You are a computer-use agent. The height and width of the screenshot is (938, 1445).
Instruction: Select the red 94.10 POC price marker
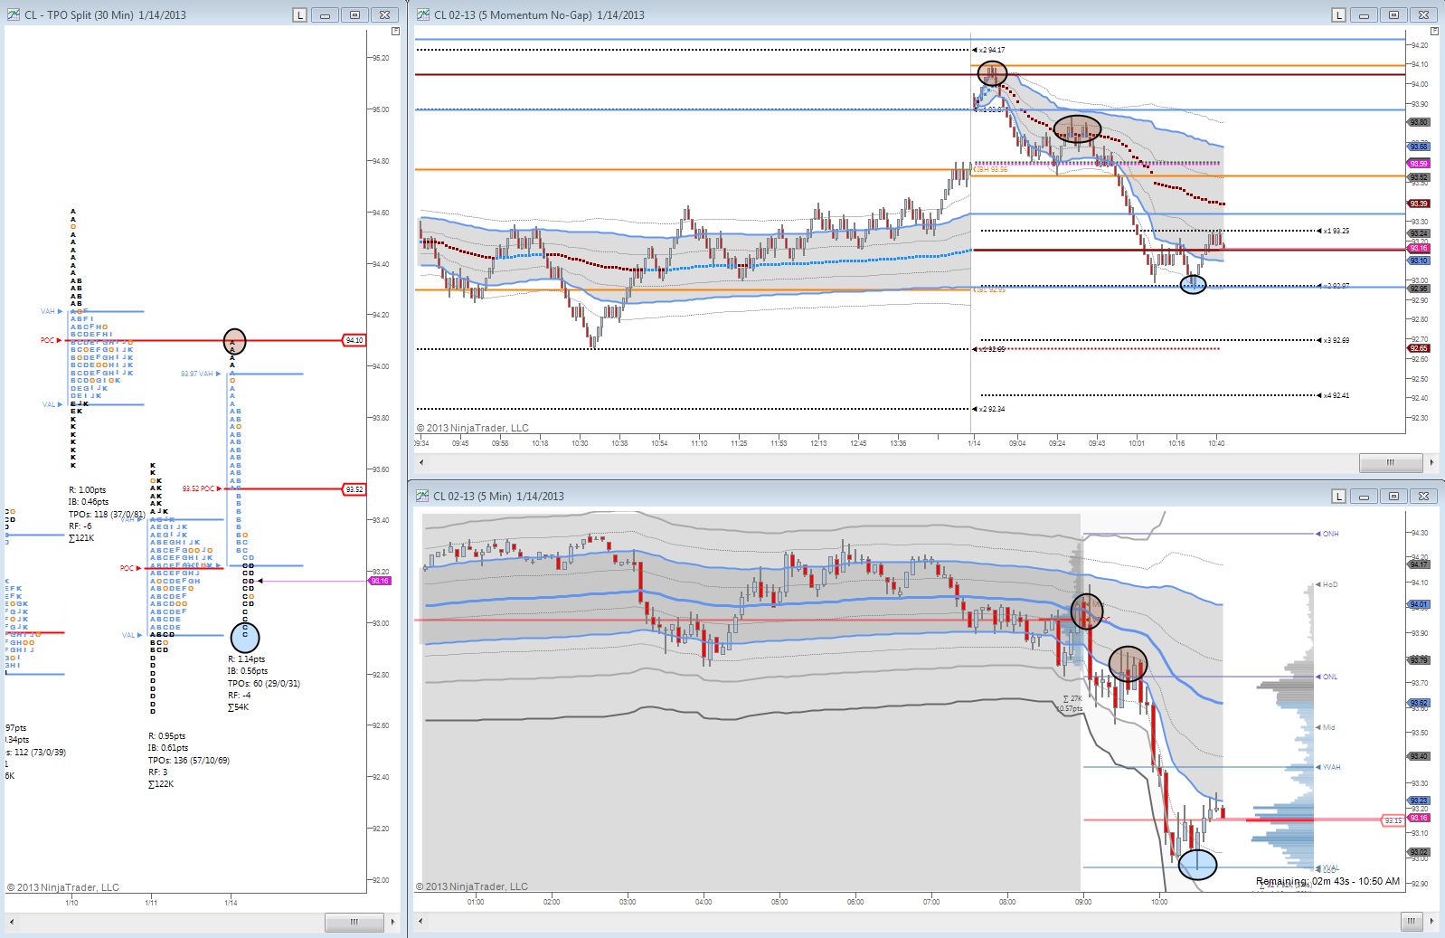click(x=354, y=341)
